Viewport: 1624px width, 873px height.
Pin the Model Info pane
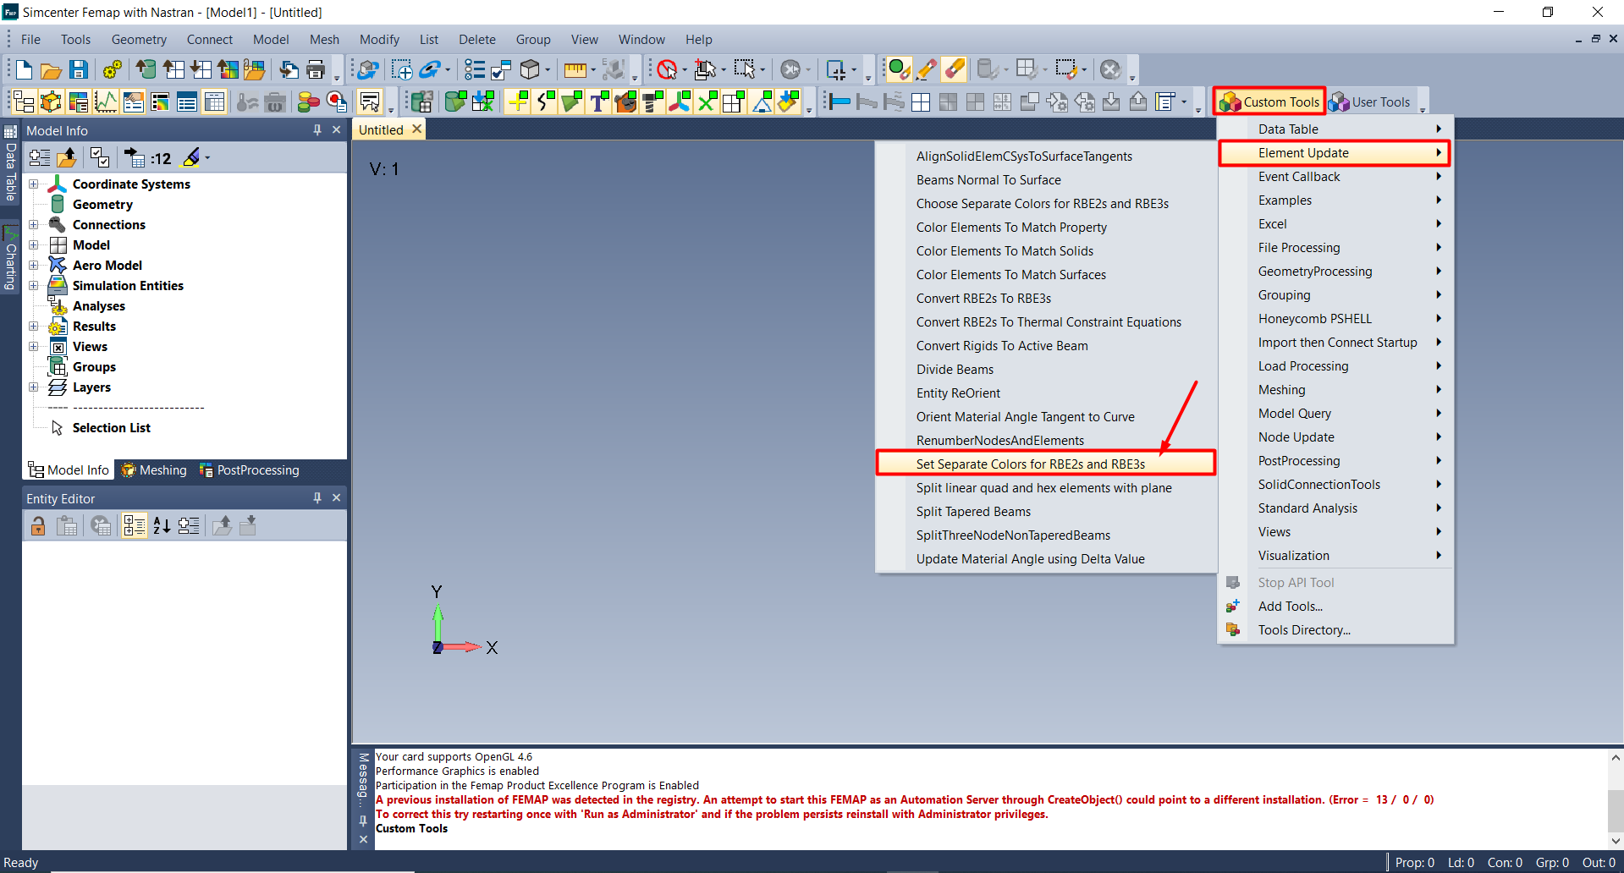tap(317, 130)
